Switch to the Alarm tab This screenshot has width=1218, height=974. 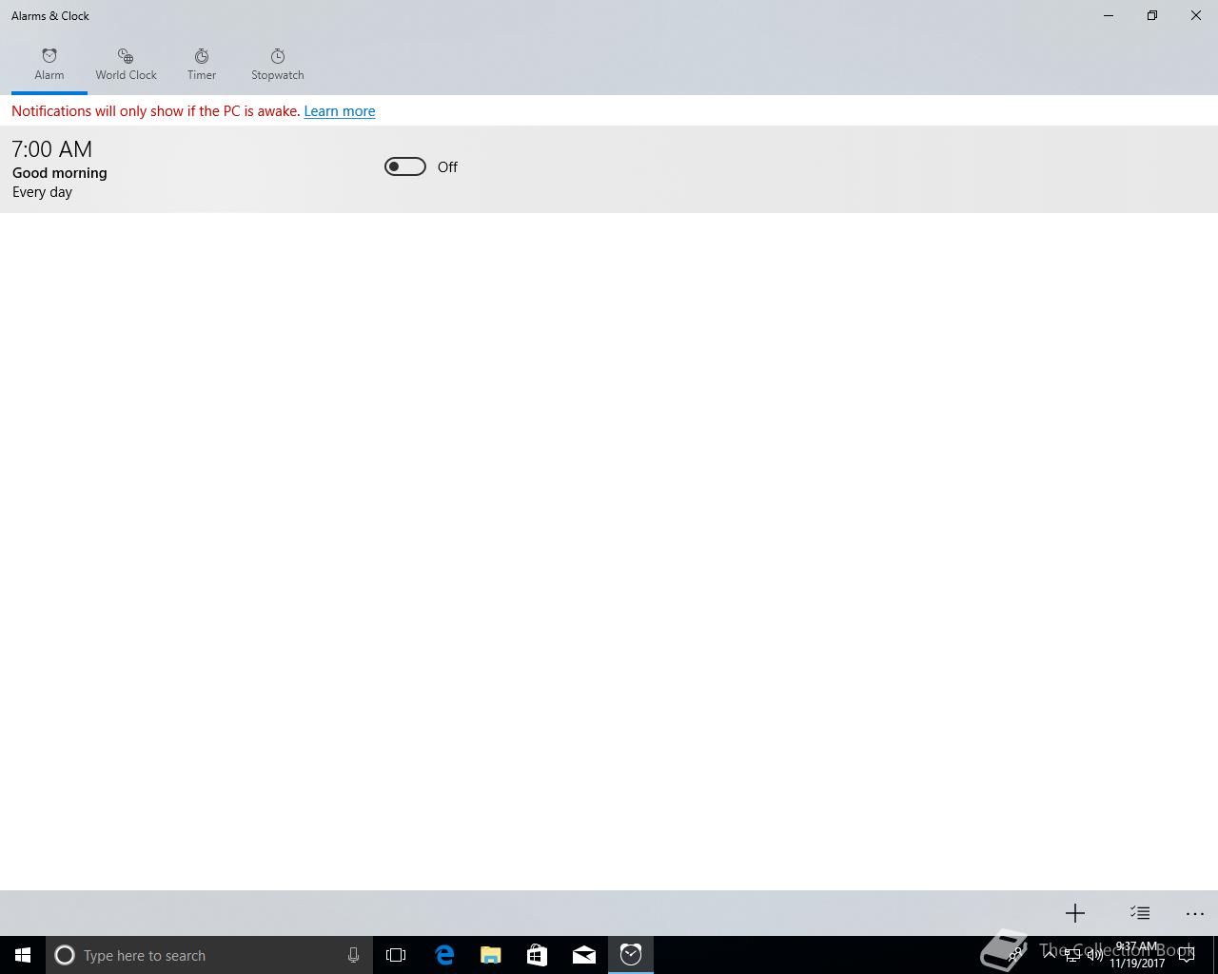tap(49, 65)
